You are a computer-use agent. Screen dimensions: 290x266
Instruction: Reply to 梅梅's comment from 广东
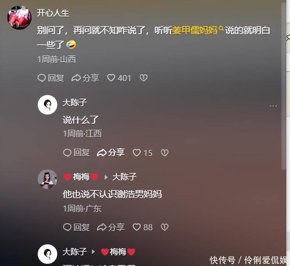coord(76,227)
